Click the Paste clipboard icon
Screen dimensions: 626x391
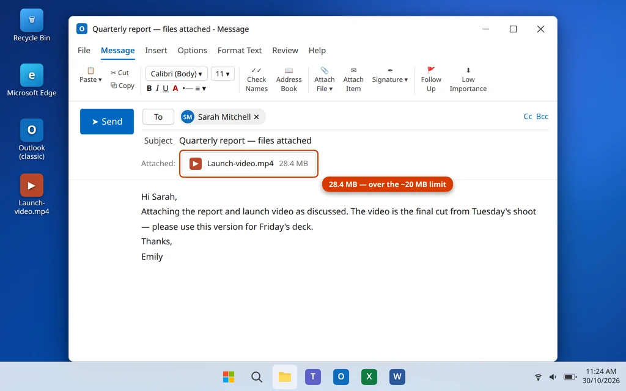pyautogui.click(x=90, y=71)
